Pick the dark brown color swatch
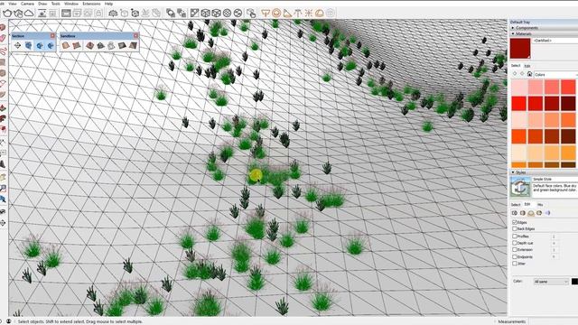The width and height of the screenshot is (578, 325). click(568, 136)
